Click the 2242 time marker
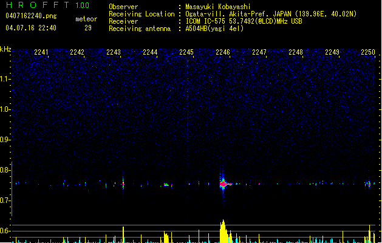382x243 pixels. 77,52
